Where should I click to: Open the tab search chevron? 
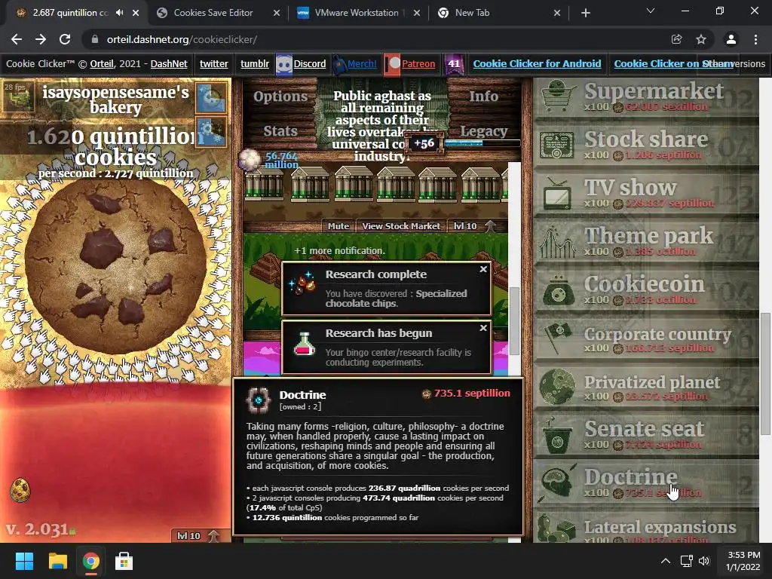tap(651, 11)
